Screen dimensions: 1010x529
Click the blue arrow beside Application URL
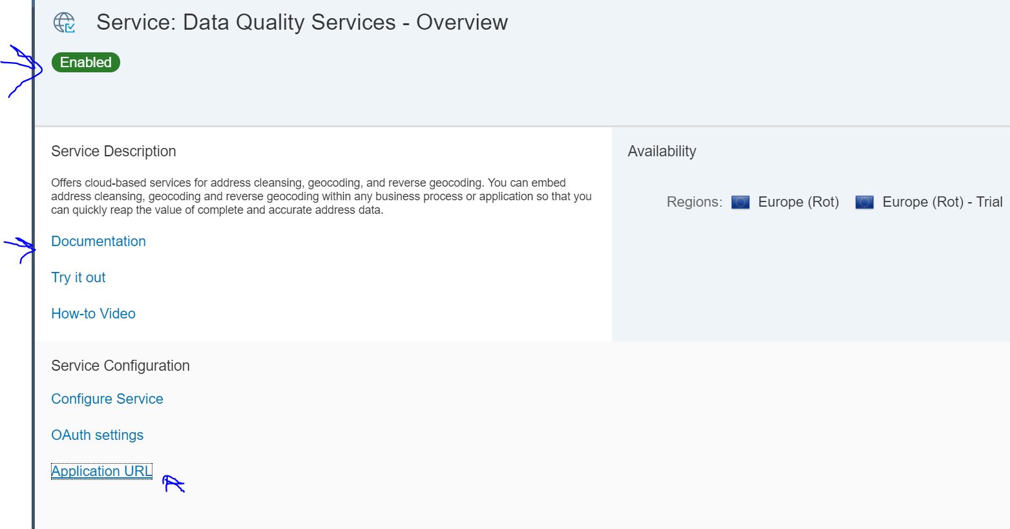coord(172,483)
